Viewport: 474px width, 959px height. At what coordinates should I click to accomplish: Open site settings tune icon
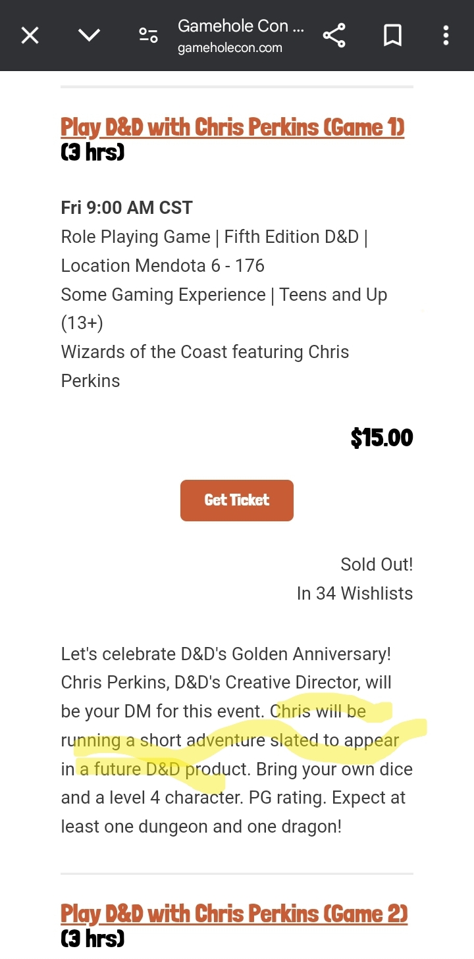point(148,36)
